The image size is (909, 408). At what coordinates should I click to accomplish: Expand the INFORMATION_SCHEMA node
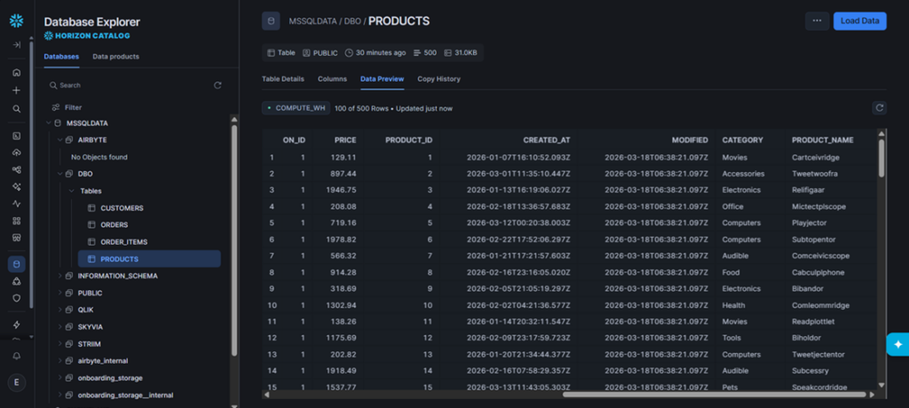point(59,276)
